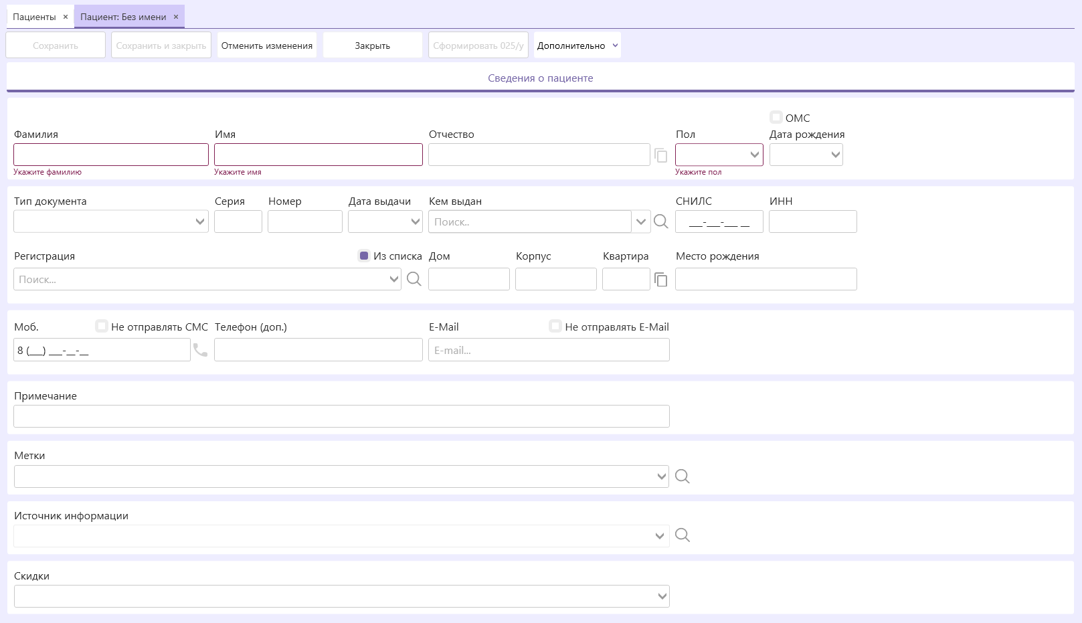Click Сохранить и закрыть button
Viewport: 1082px width, 623px height.
161,46
